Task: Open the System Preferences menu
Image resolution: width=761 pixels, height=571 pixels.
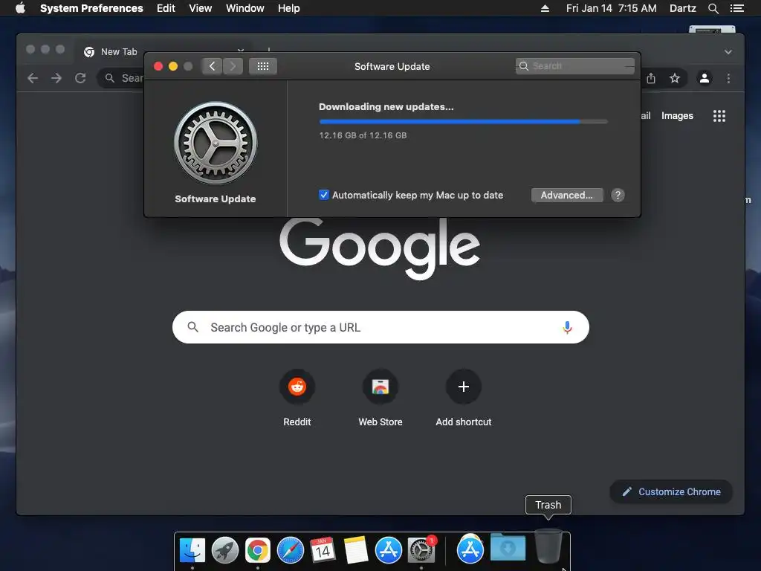Action: (x=91, y=8)
